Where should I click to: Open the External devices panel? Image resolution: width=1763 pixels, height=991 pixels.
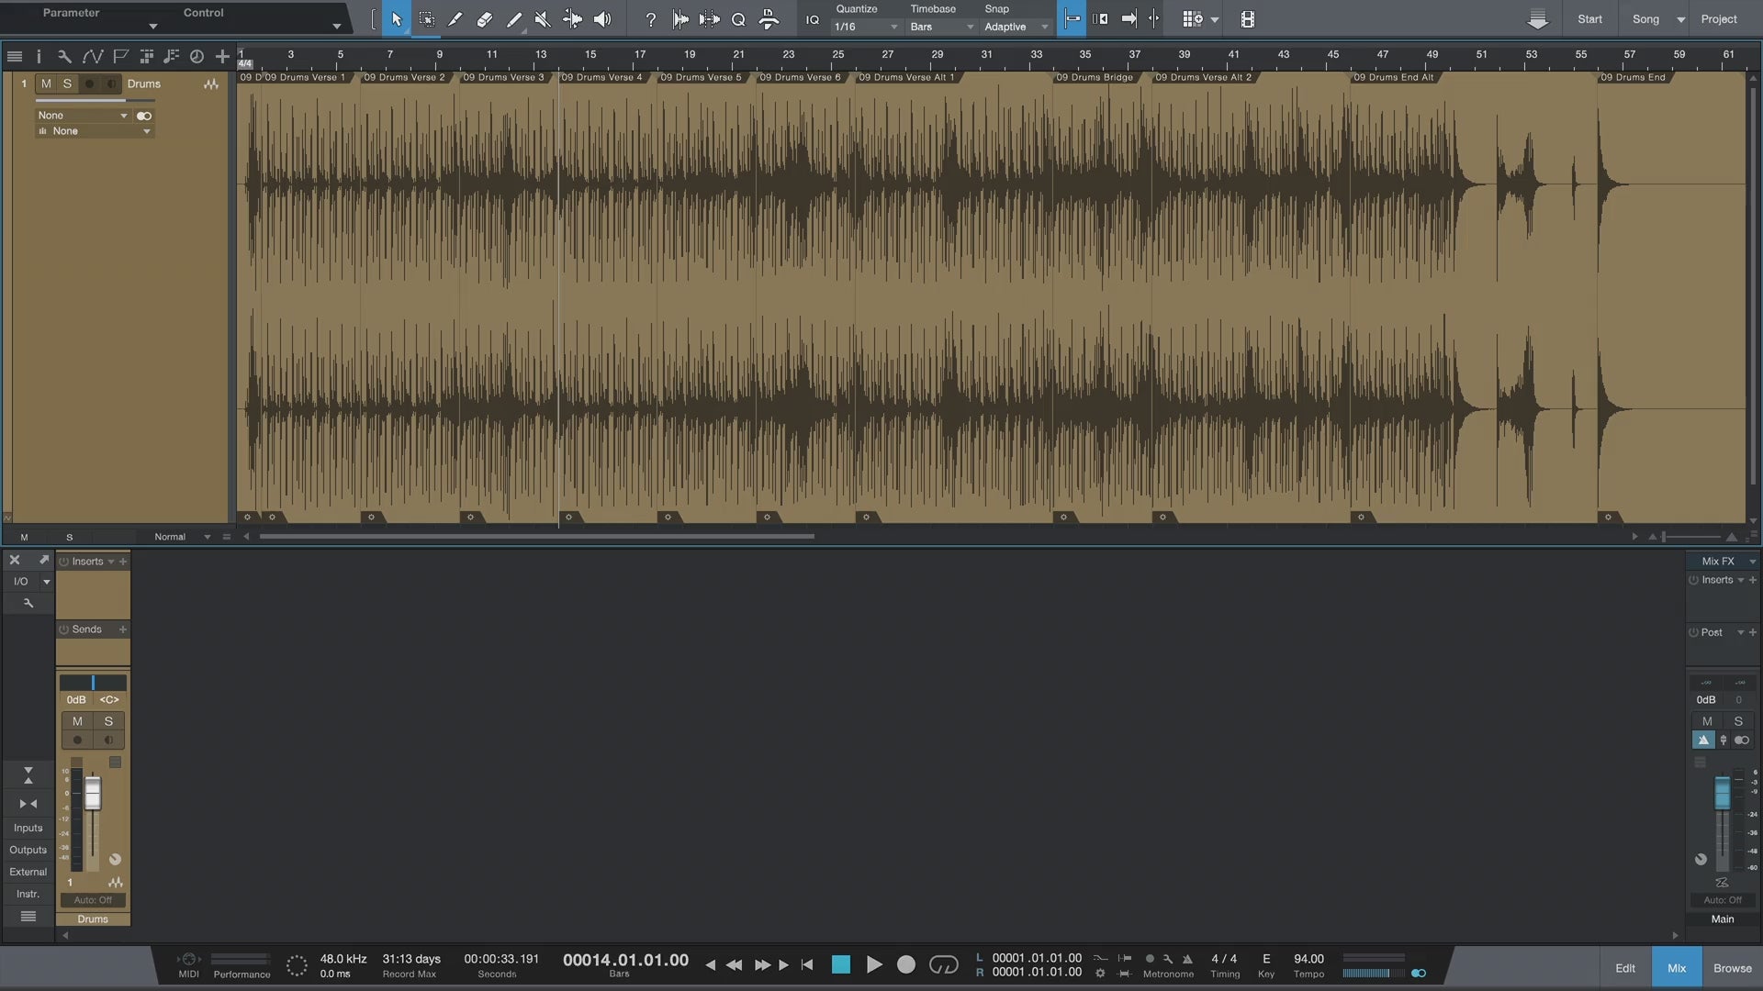point(28,872)
